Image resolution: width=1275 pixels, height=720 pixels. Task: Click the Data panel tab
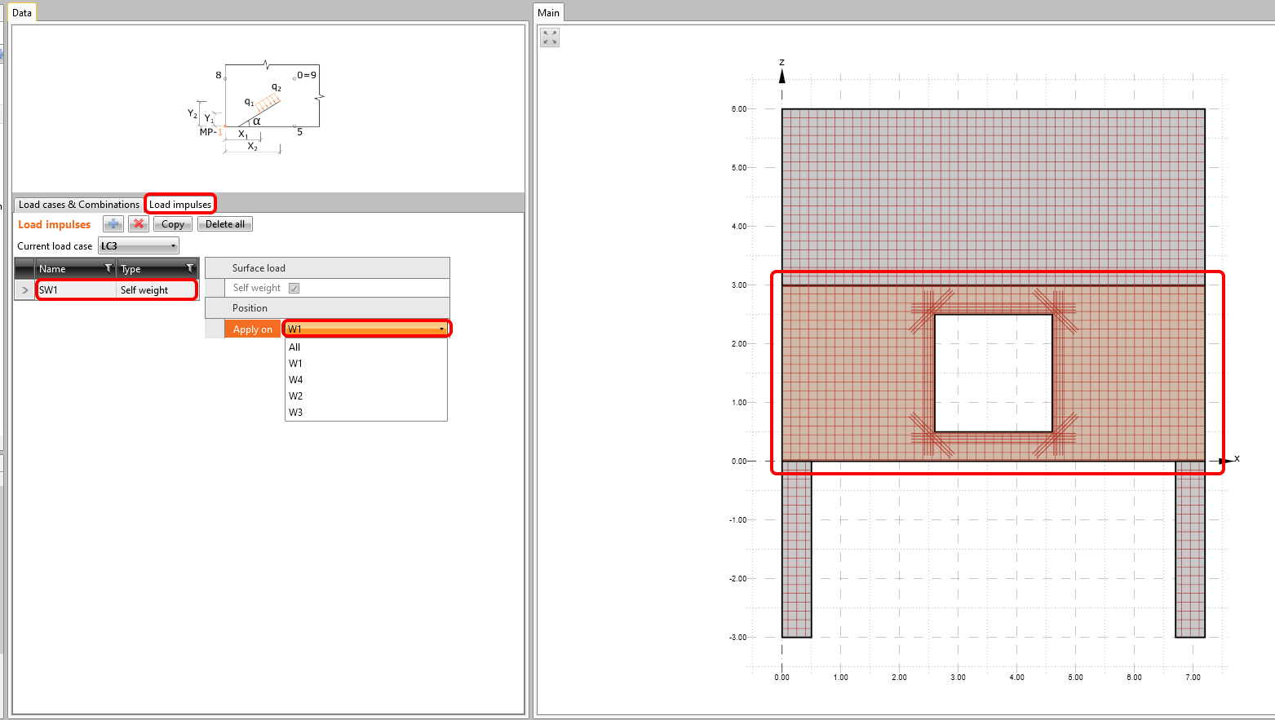21,12
